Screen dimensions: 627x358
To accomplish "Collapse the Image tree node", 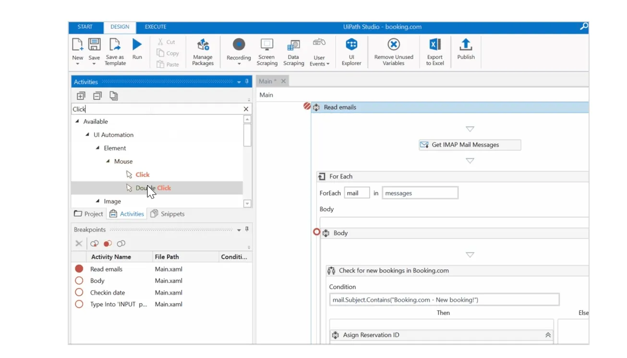I will tap(98, 201).
